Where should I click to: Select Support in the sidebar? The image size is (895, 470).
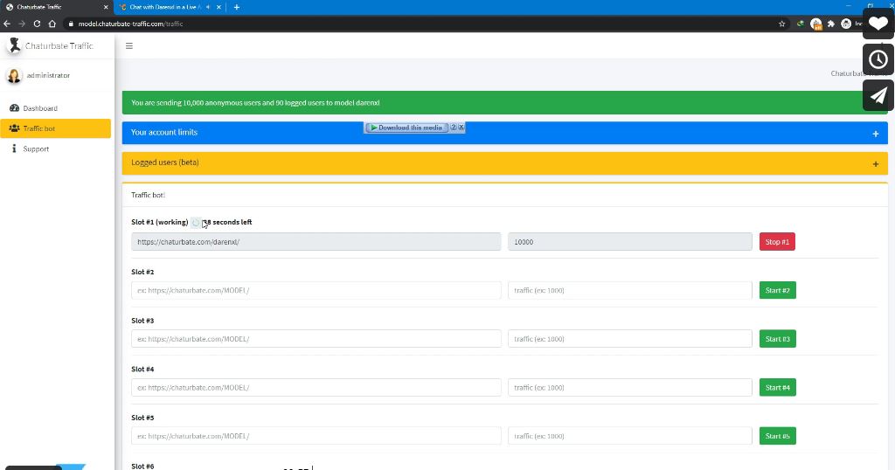tap(36, 149)
